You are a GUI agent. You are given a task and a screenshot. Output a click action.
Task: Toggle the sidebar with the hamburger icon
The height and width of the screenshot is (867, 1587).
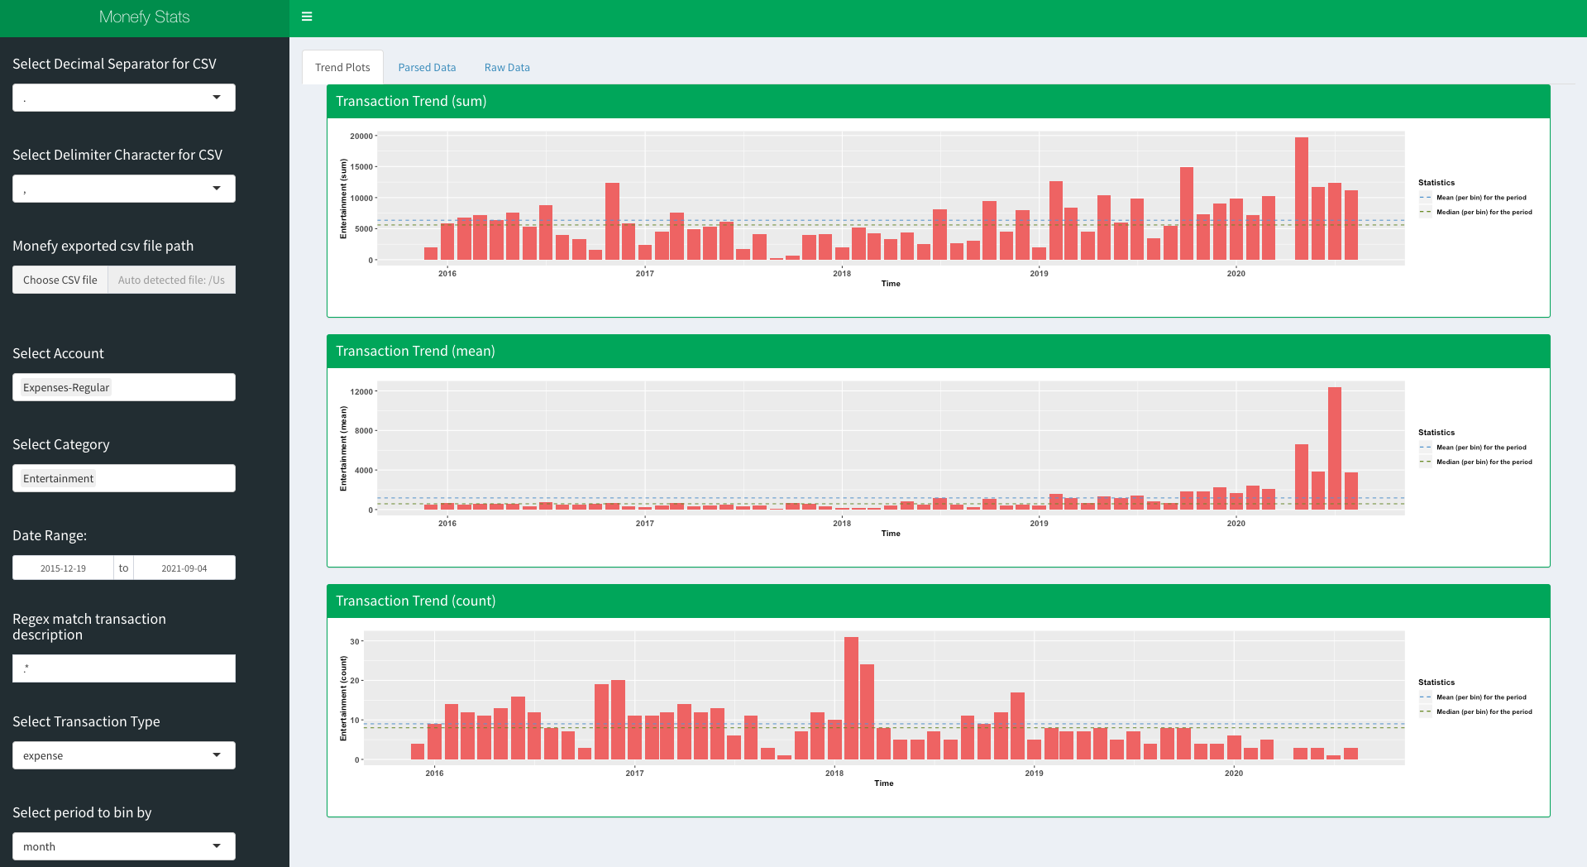coord(307,17)
